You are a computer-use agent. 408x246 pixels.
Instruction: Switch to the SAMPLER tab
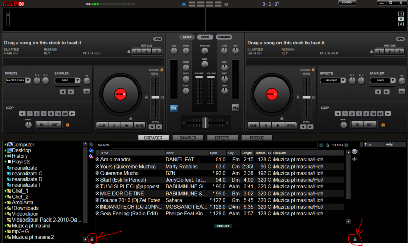[x=188, y=138]
